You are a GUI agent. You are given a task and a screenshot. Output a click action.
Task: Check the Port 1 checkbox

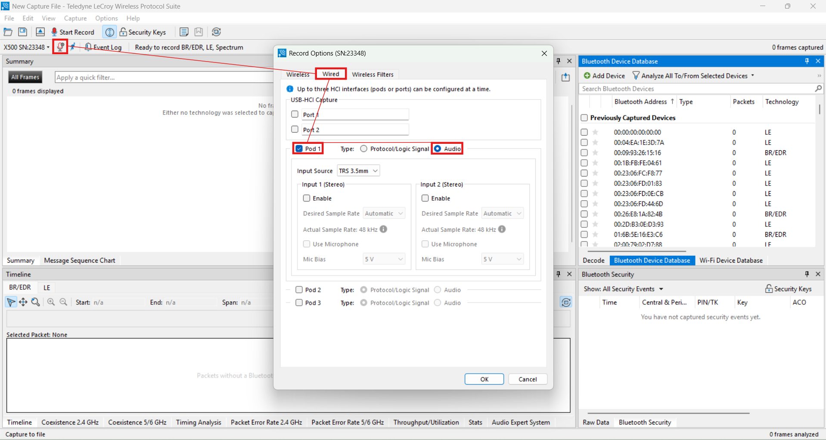click(x=295, y=114)
